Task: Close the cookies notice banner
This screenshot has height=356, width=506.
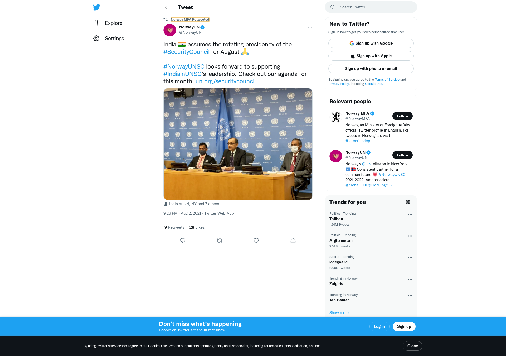Action: pyautogui.click(x=413, y=346)
